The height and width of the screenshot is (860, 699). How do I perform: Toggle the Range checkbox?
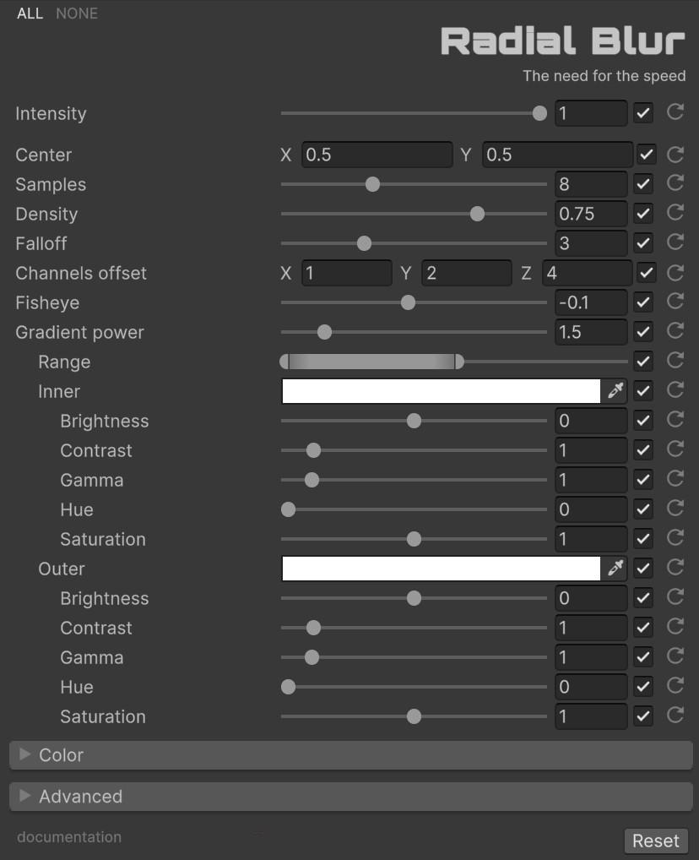pos(643,362)
